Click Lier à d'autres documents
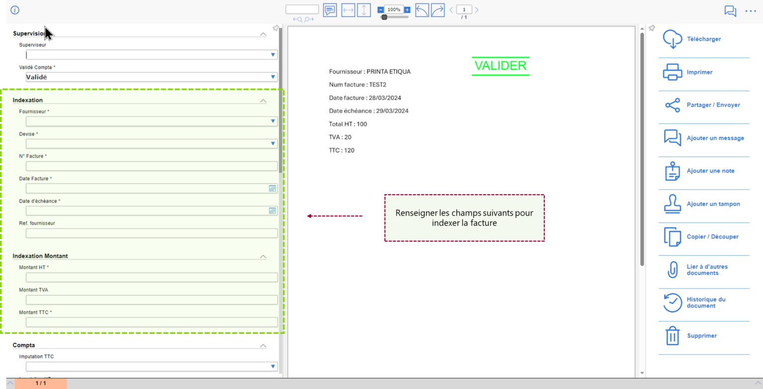Viewport: 763px width, 389px height. [x=706, y=270]
